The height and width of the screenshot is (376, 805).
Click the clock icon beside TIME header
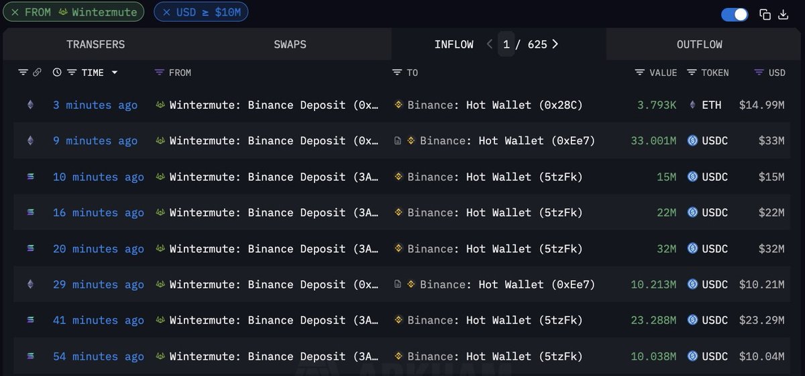[57, 73]
